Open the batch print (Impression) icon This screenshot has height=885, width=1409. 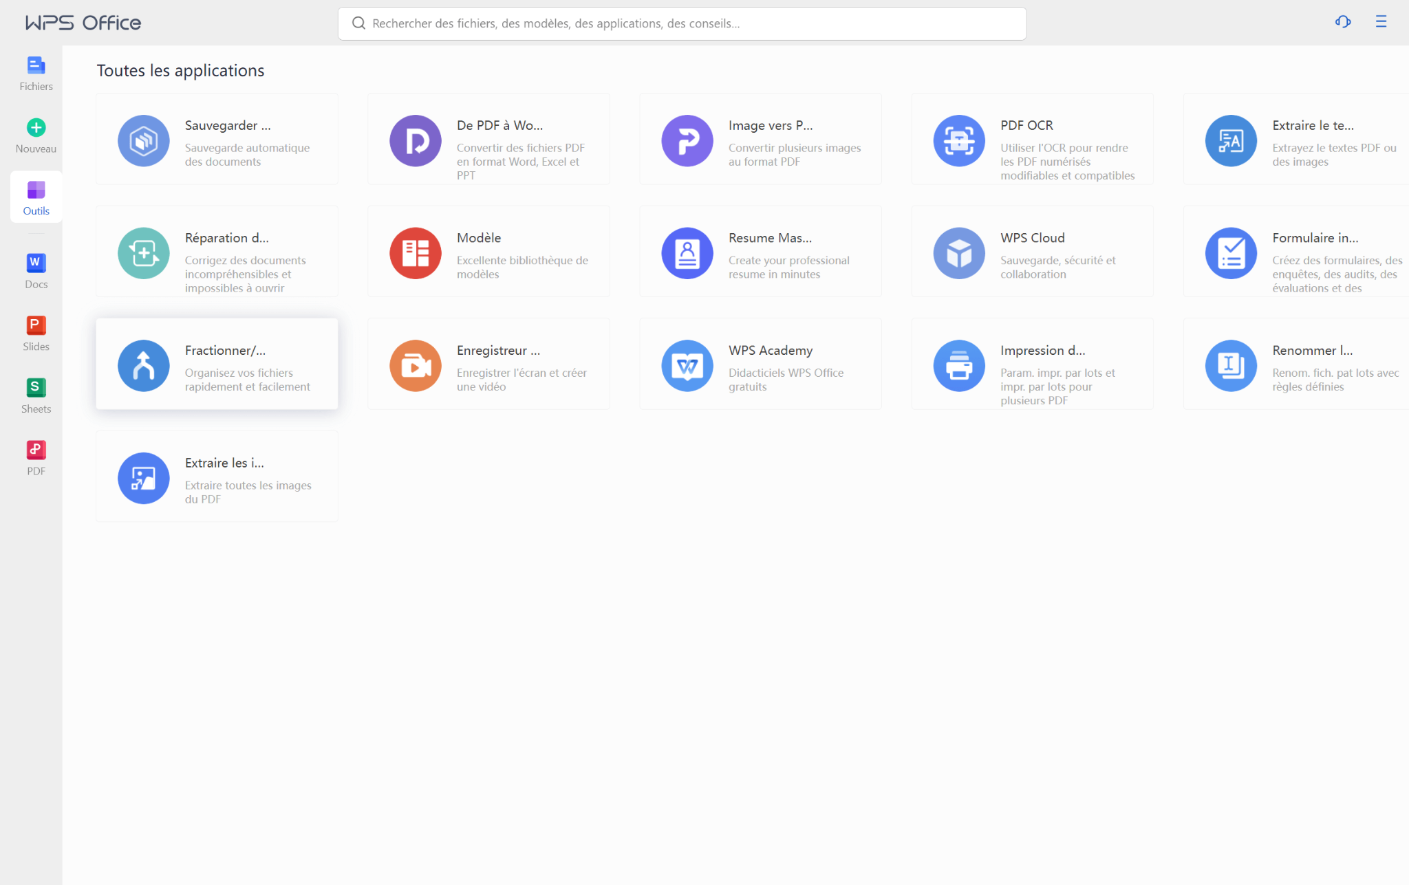(958, 366)
